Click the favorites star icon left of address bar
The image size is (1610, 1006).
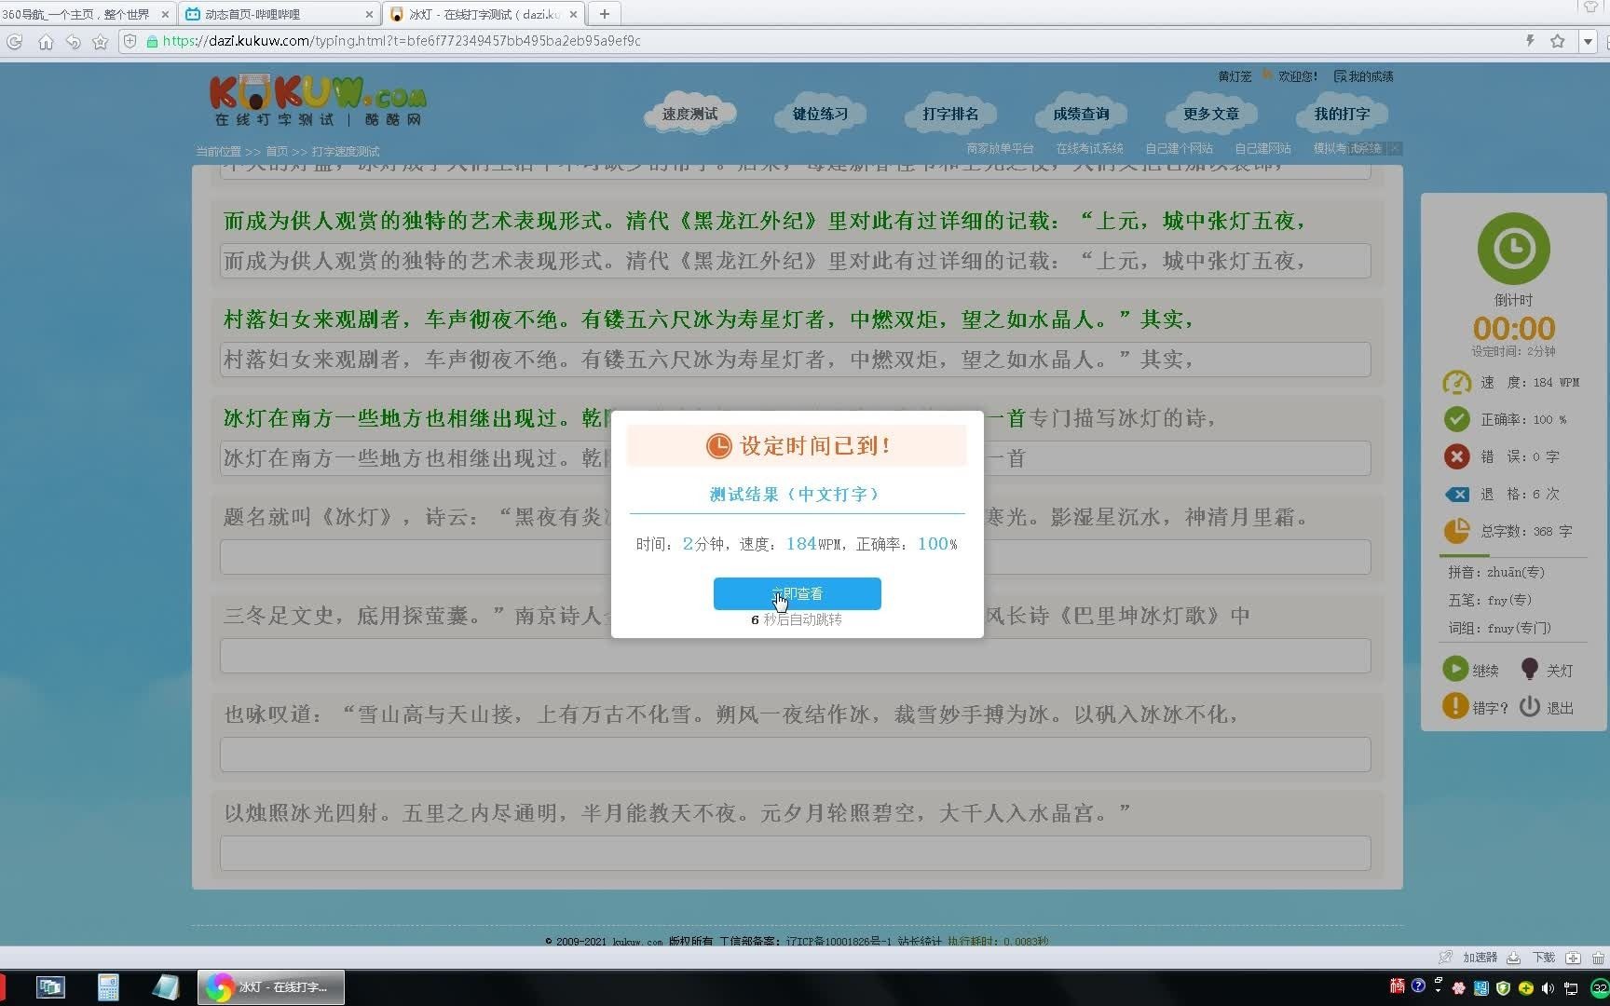click(x=101, y=41)
